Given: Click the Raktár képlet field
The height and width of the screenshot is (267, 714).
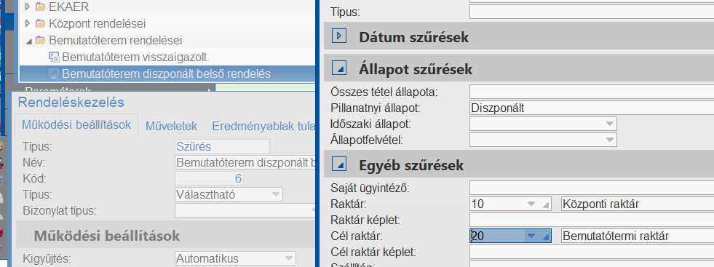Looking at the screenshot, I should 592,220.
